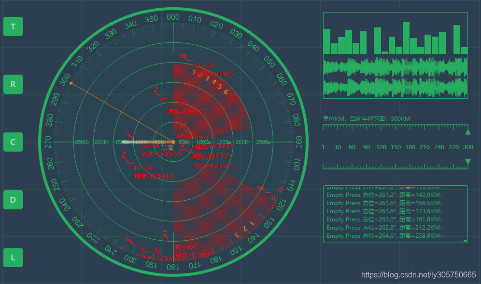Click the 040 bearing label on radar dial
The image size is (481, 284).
point(254,47)
